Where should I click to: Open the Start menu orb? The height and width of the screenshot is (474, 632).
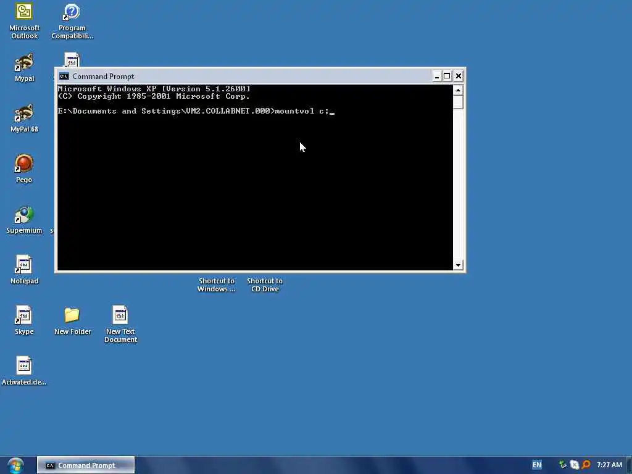15,465
